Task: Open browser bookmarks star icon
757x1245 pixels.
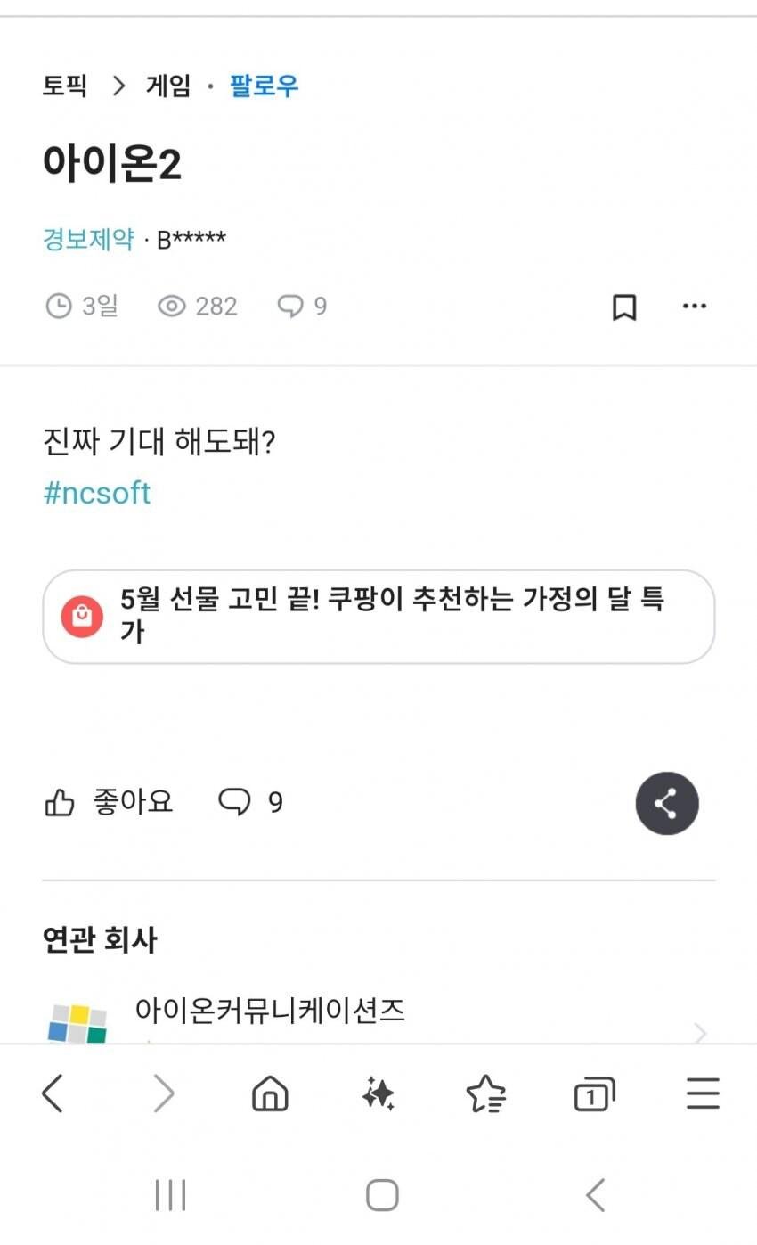Action: click(x=485, y=1093)
